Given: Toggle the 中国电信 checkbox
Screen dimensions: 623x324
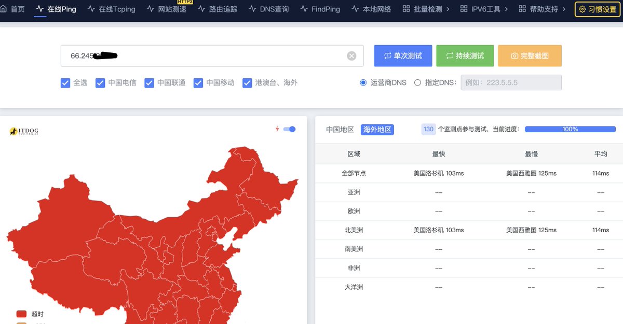Looking at the screenshot, I should point(100,83).
